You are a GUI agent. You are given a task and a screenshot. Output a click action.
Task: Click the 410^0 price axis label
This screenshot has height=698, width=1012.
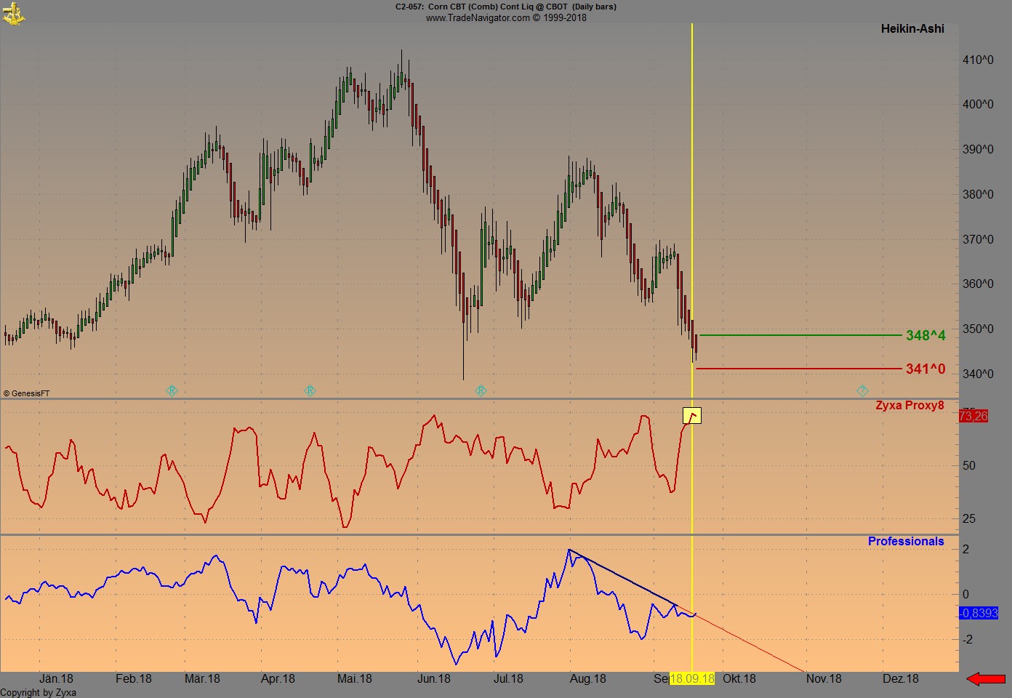tap(978, 60)
